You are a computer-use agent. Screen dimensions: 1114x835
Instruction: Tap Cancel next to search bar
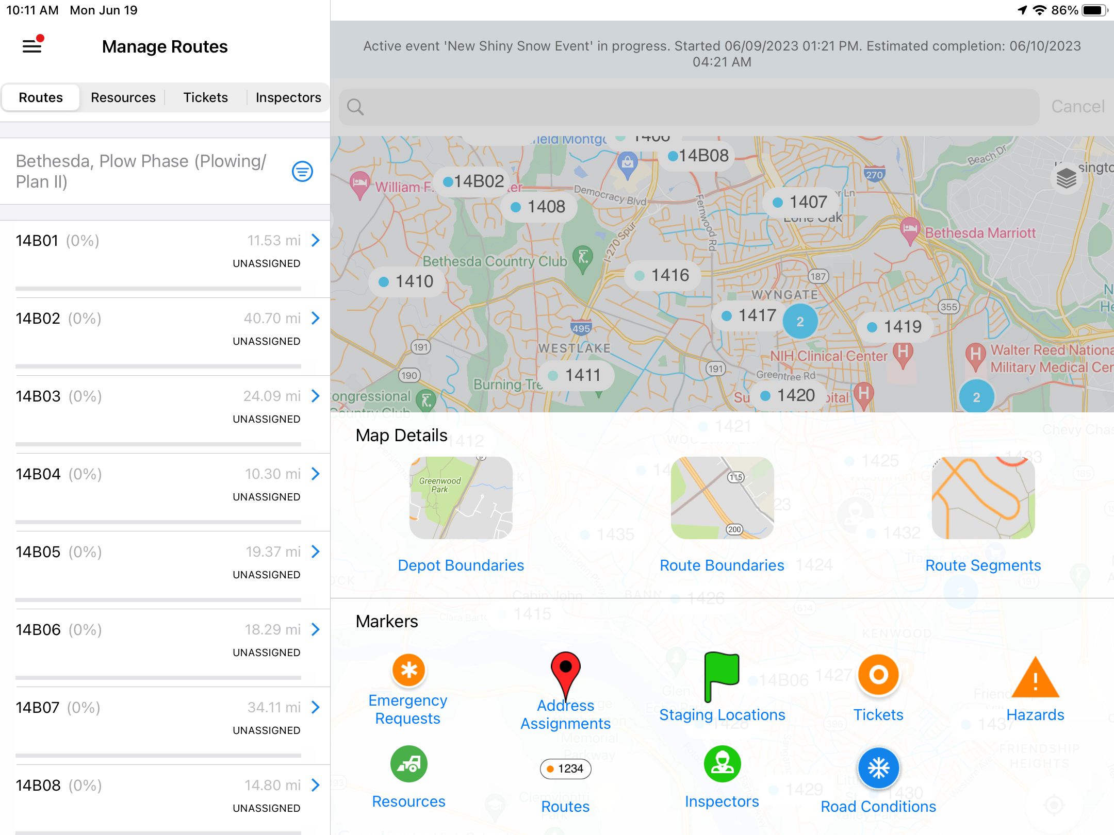(x=1077, y=107)
